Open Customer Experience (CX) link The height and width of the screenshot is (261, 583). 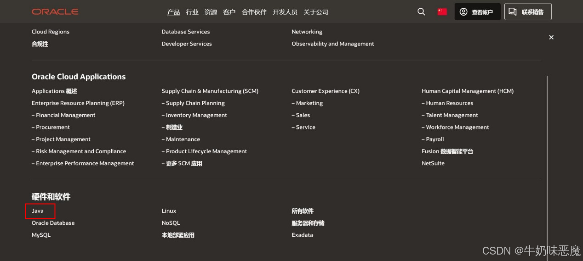(326, 91)
